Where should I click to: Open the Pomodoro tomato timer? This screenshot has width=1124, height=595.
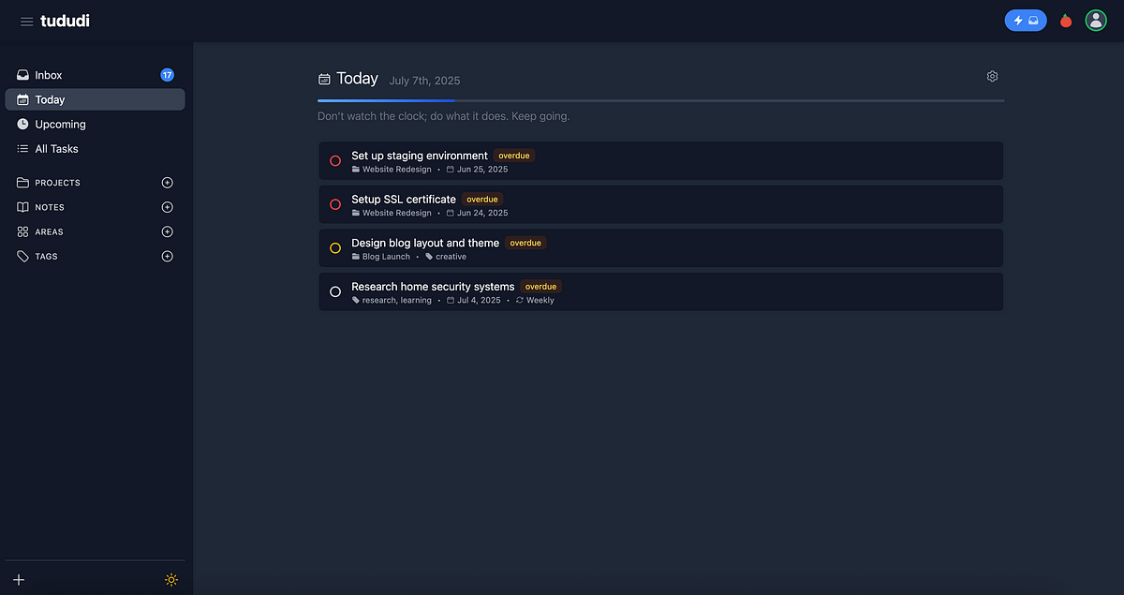1066,21
